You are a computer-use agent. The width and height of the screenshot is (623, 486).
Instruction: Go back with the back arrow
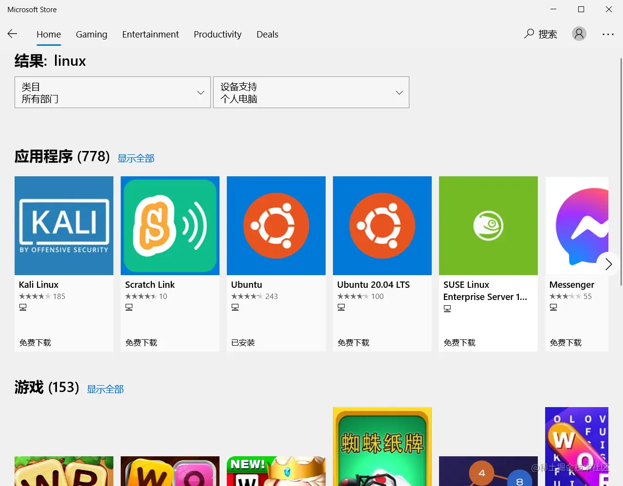(13, 34)
